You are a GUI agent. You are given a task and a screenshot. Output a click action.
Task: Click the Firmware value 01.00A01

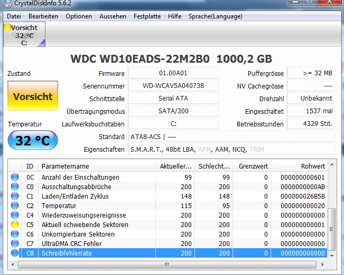tap(173, 73)
